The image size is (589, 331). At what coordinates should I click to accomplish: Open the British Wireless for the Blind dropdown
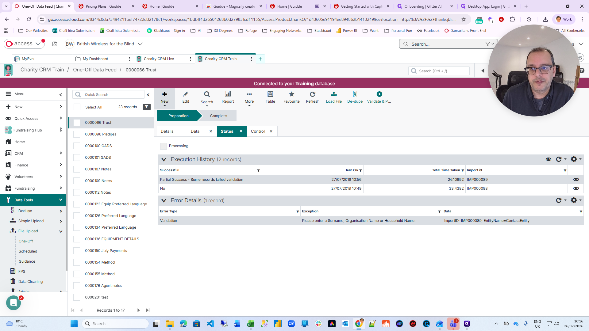click(140, 44)
